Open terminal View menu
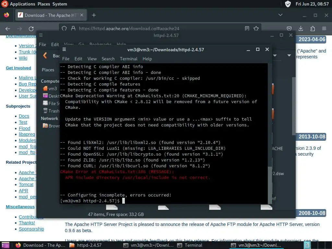332x249 pixels. click(92, 59)
